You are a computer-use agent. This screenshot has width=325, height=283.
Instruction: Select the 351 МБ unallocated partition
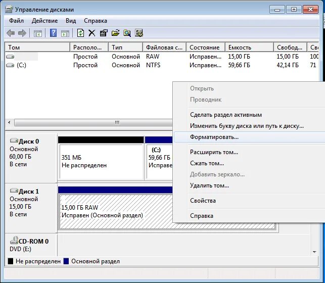(x=101, y=162)
